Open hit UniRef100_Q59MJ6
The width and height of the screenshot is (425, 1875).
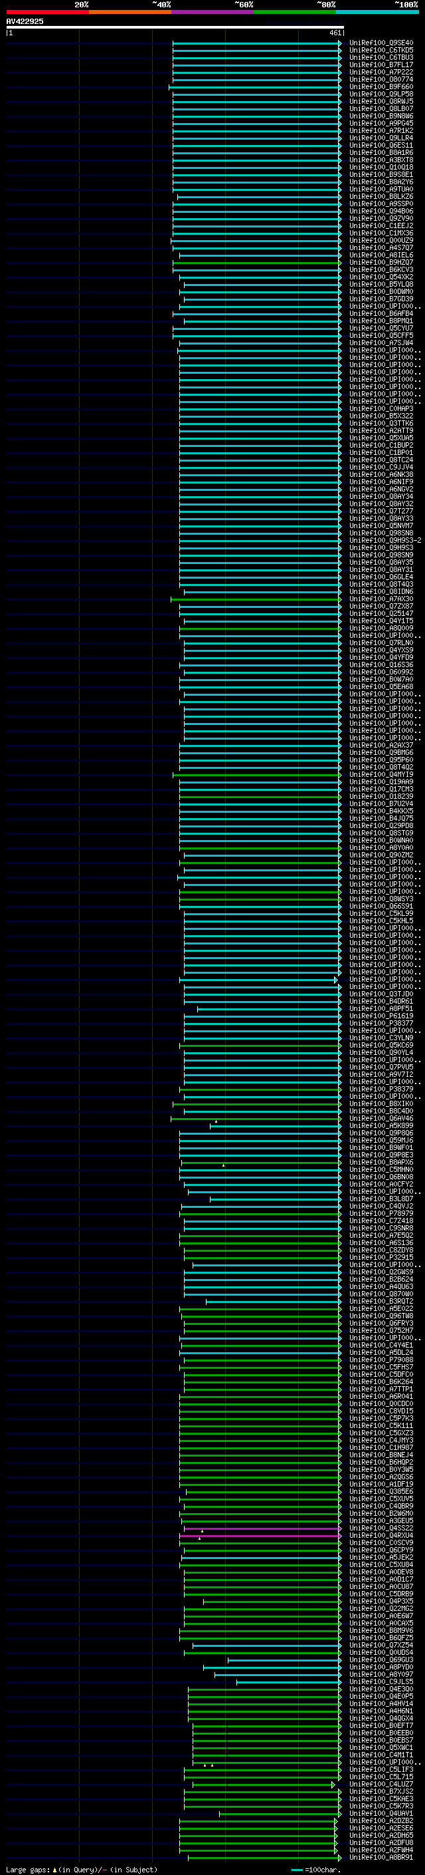(x=381, y=1141)
